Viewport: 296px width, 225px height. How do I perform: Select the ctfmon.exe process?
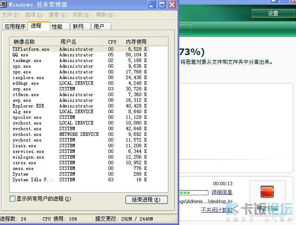[x=80, y=94]
